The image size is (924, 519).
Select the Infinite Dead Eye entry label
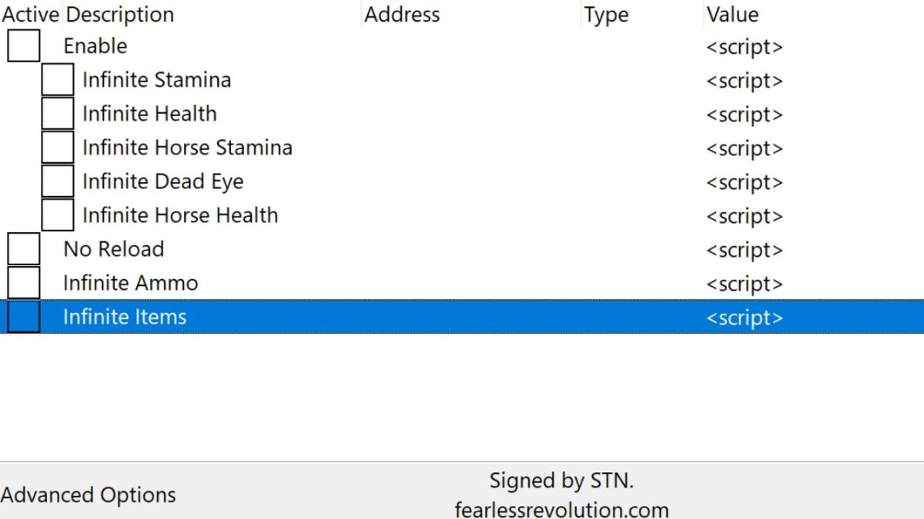point(162,181)
